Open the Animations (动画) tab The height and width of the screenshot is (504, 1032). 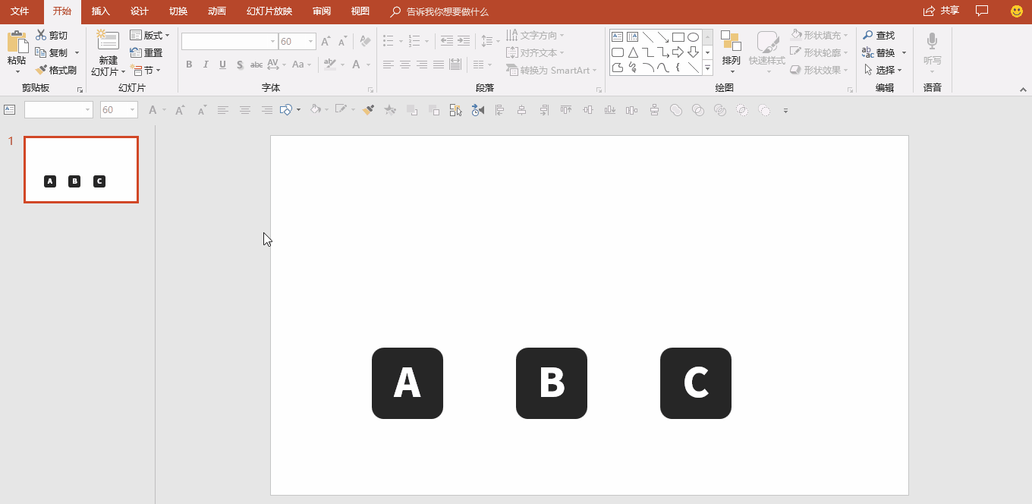tap(216, 11)
